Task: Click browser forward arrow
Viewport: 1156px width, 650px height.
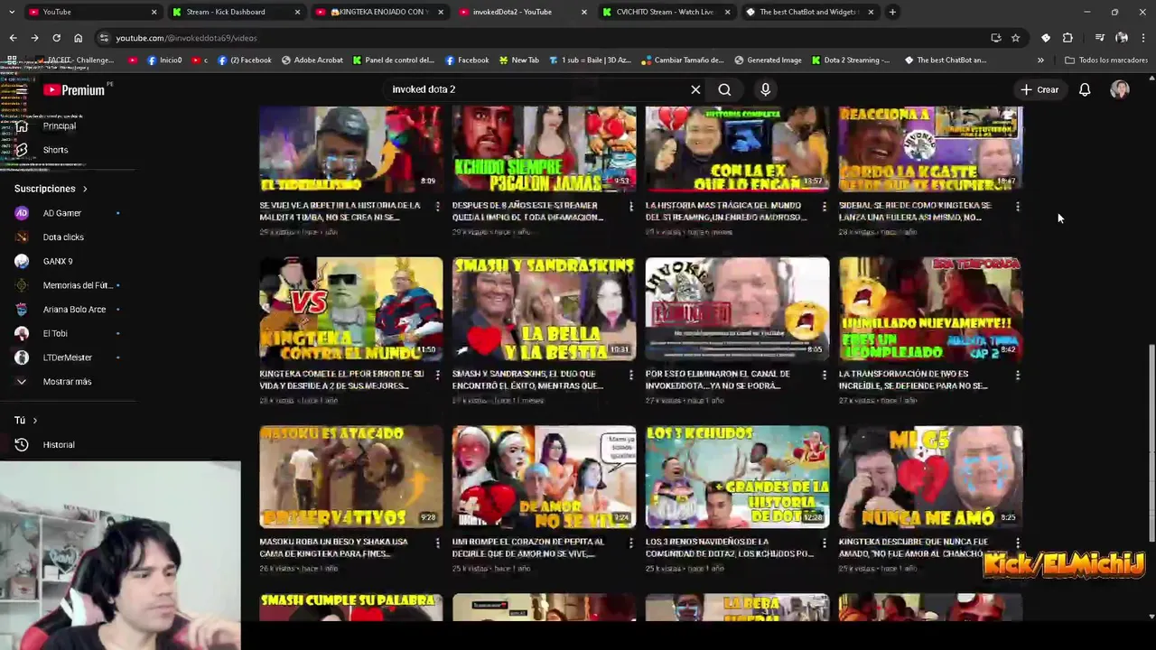Action: pyautogui.click(x=34, y=38)
